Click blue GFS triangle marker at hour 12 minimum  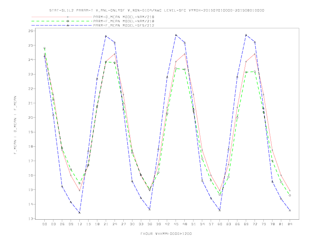pos(80,213)
